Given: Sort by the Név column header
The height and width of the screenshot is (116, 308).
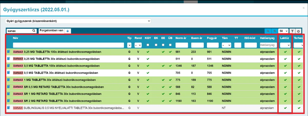Looking at the screenshot, I should (x=16, y=38).
